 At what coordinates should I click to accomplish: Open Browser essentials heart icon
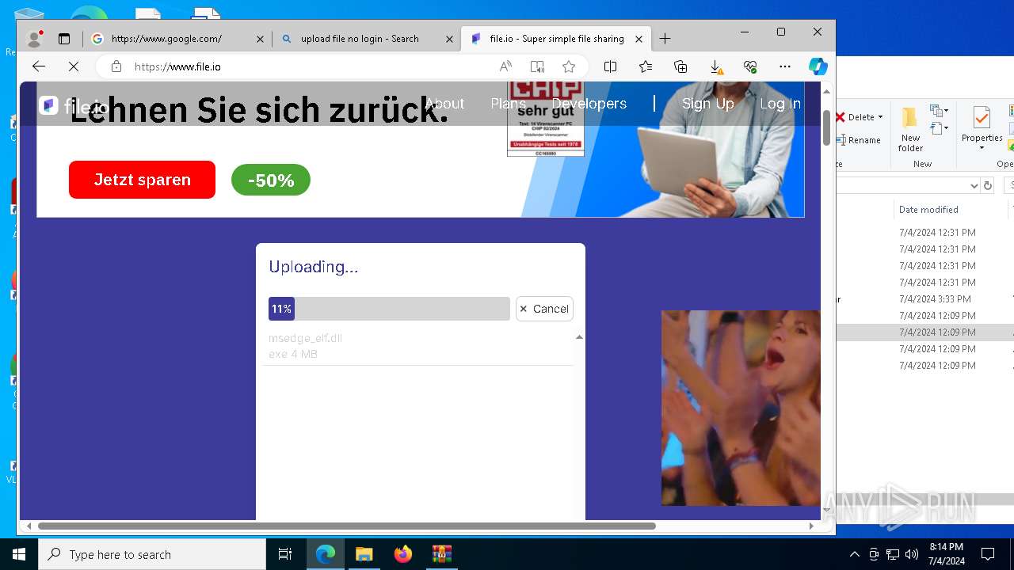click(x=750, y=66)
